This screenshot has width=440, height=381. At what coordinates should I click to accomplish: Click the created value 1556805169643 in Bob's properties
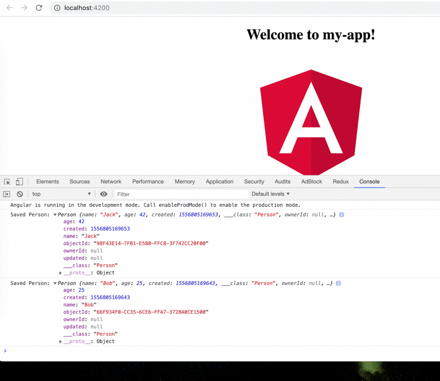(110, 297)
